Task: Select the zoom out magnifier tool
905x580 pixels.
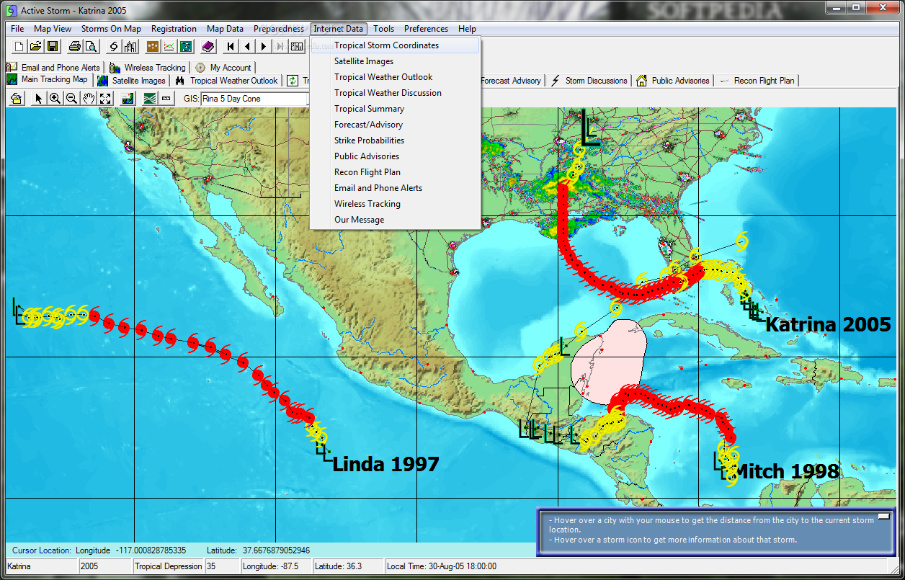Action: pos(72,99)
